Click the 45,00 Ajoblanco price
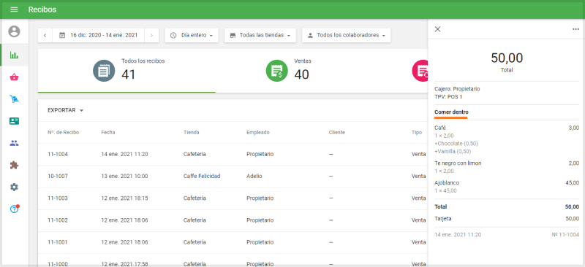The width and height of the screenshot is (585, 267). (573, 183)
